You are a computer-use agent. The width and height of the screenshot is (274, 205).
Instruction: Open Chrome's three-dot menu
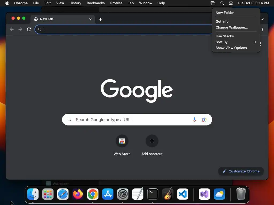262,29
